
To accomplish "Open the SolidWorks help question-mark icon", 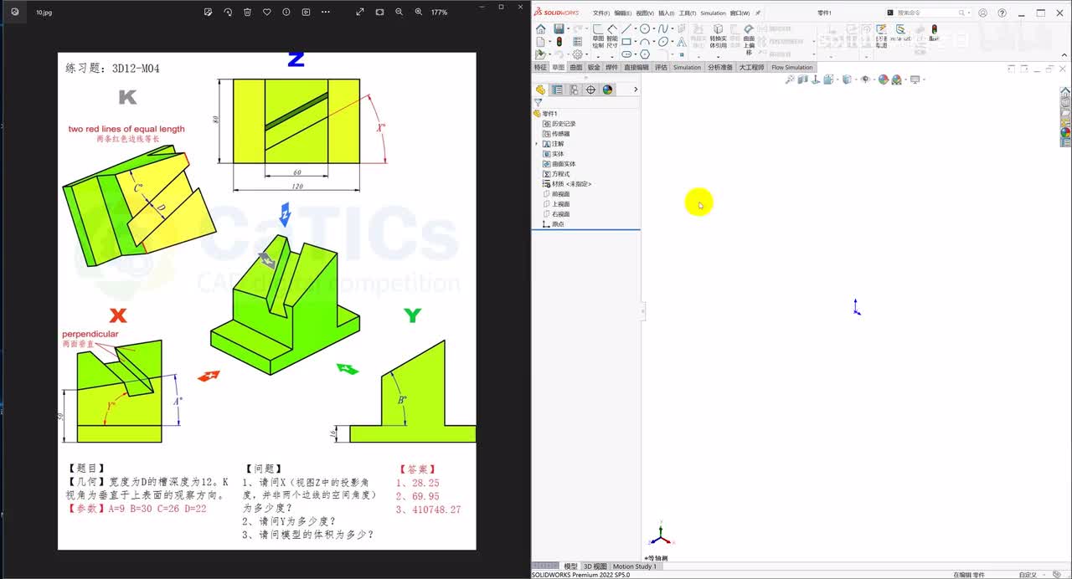I will coord(1002,13).
